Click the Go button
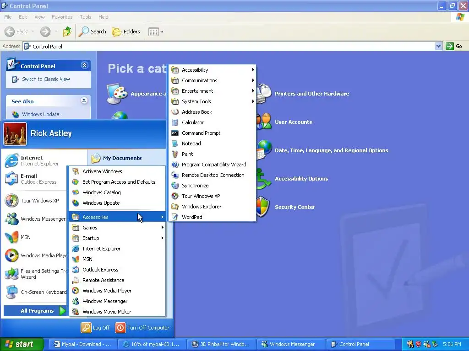469x351 pixels. (x=454, y=46)
